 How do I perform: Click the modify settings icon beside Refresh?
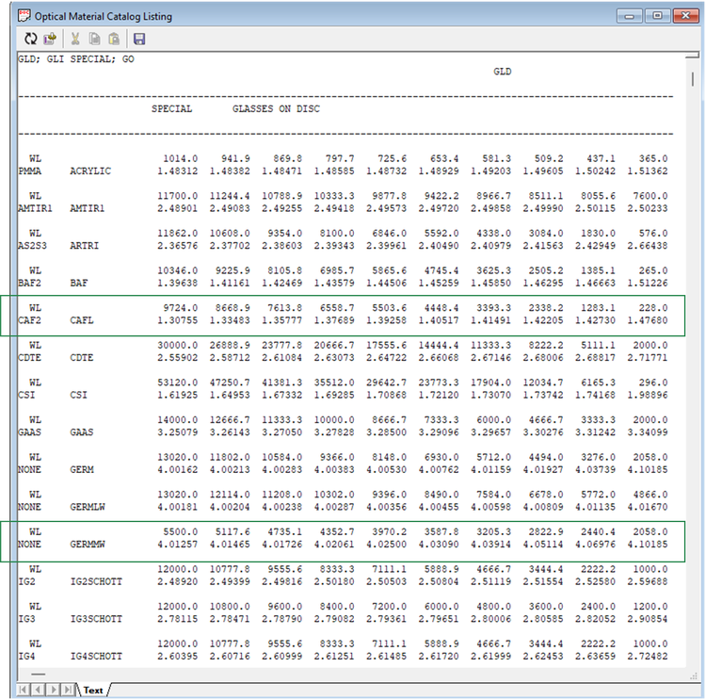[x=50, y=39]
